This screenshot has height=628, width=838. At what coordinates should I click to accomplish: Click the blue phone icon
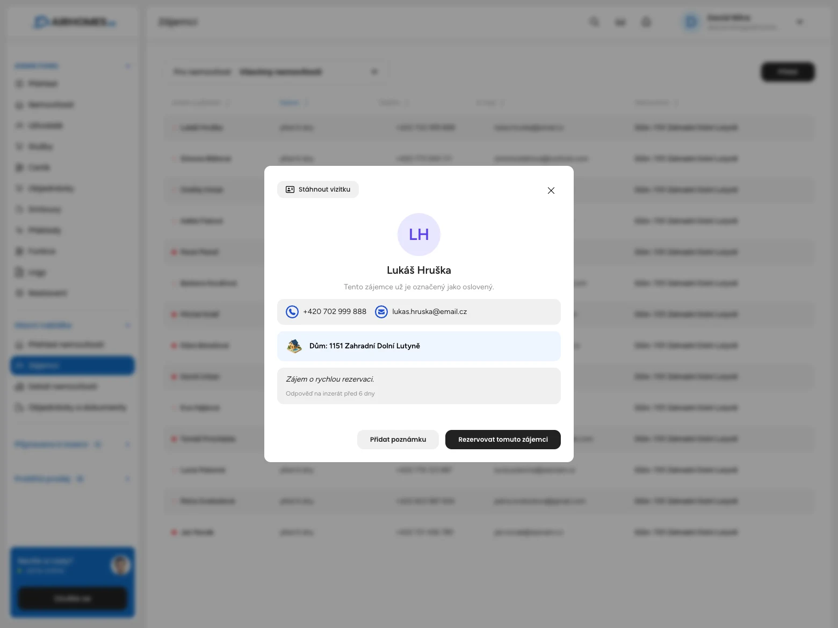coord(292,312)
